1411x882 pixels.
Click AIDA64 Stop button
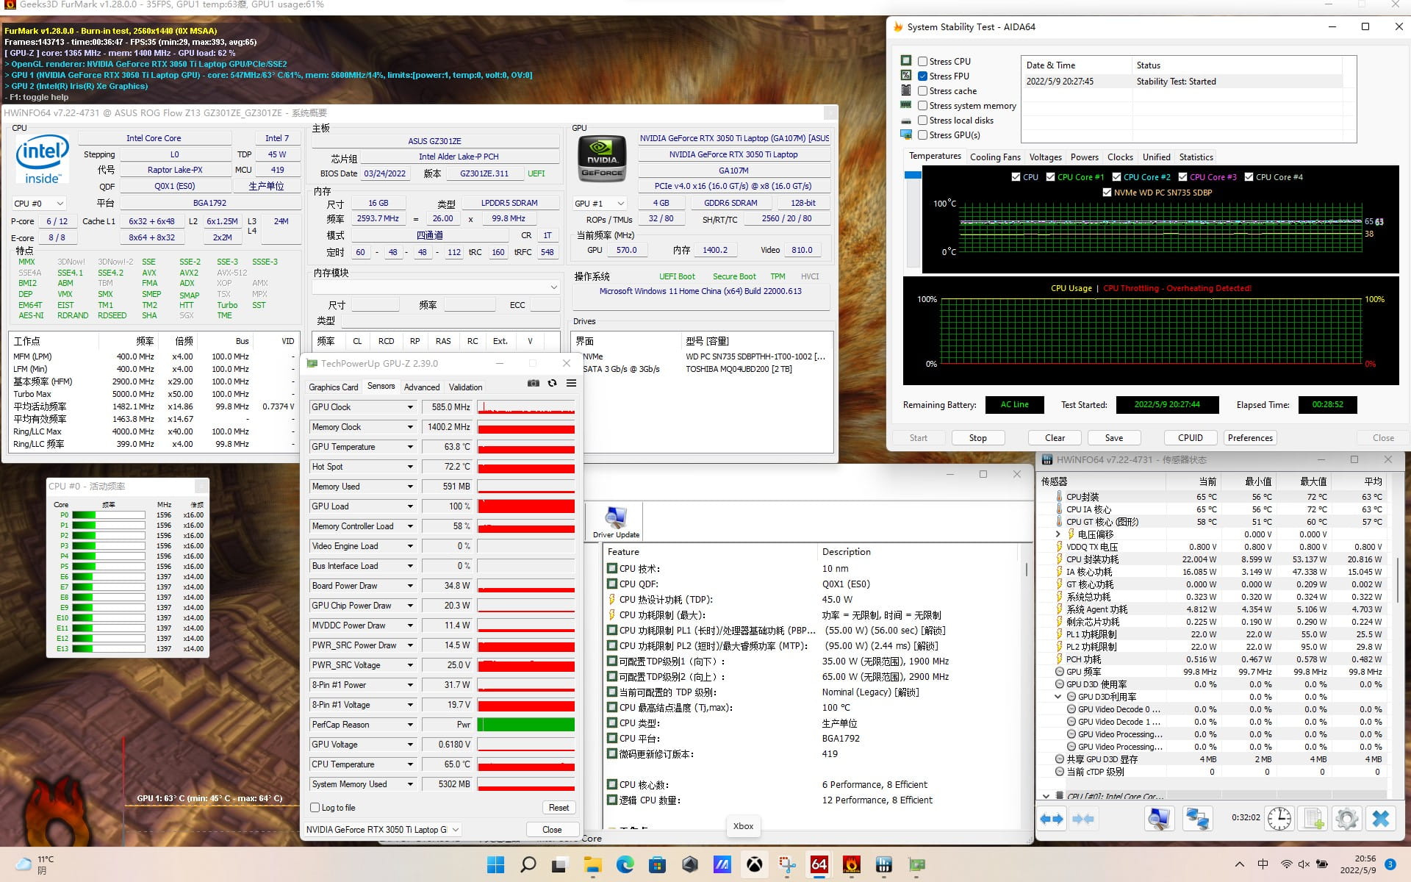(977, 438)
